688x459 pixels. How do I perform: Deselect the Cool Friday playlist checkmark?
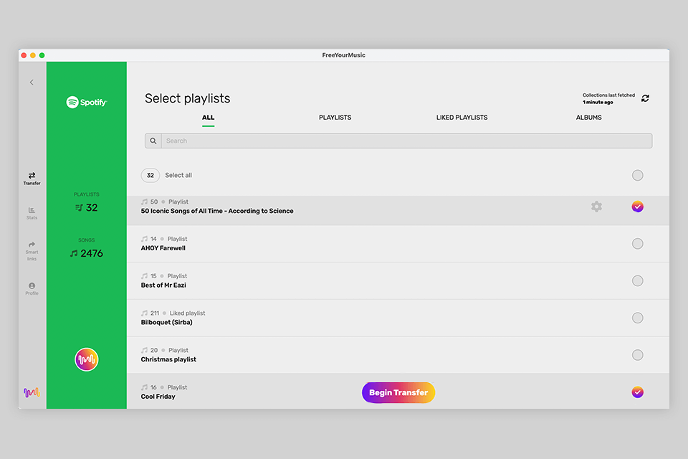tap(638, 392)
